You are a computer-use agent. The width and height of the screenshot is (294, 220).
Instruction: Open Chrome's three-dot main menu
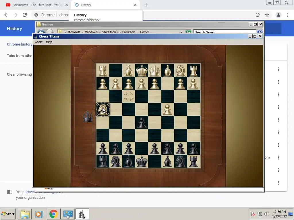pyautogui.click(x=288, y=15)
